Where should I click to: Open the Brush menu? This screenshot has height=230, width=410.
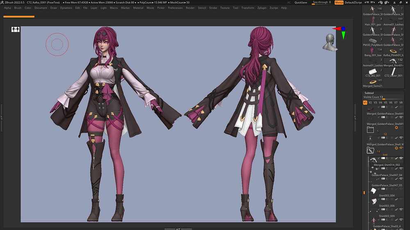pyautogui.click(x=18, y=8)
